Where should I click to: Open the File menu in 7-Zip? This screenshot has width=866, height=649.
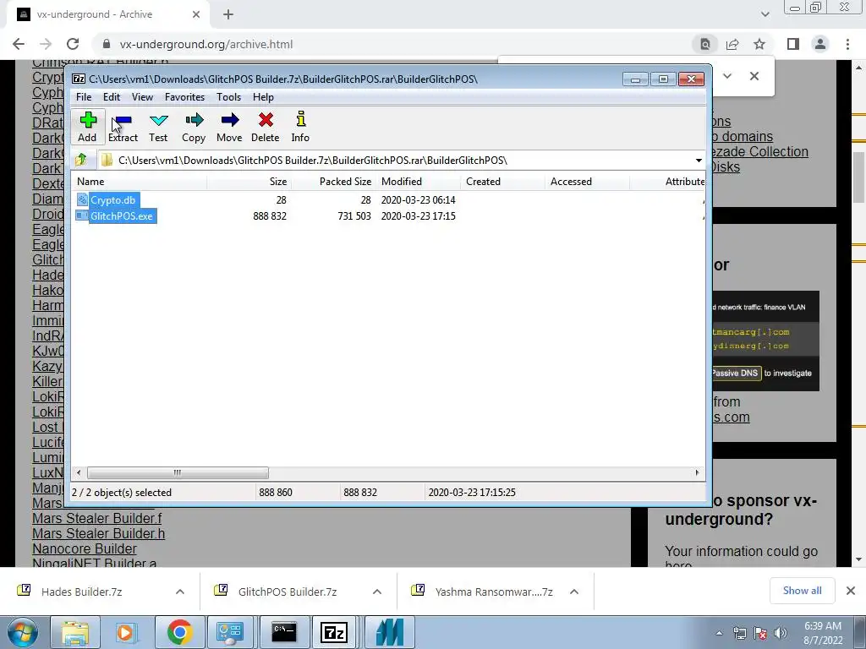click(x=84, y=97)
